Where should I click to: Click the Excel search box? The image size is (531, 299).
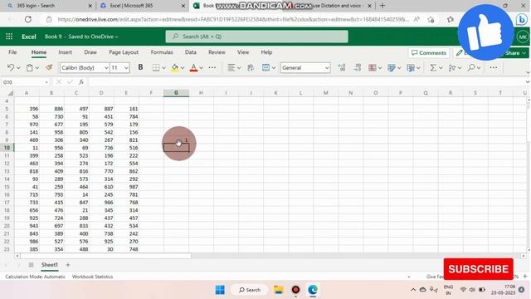point(256,37)
